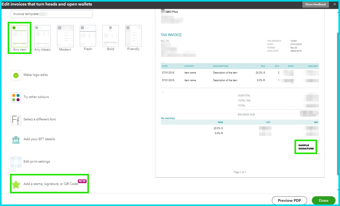This screenshot has height=206, width=340.
Task: Click Done to save the invoice template
Action: pos(323,200)
